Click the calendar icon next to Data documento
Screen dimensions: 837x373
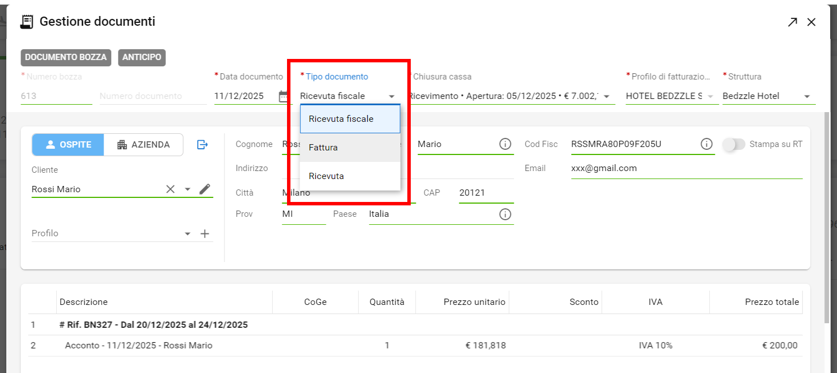pyautogui.click(x=283, y=96)
